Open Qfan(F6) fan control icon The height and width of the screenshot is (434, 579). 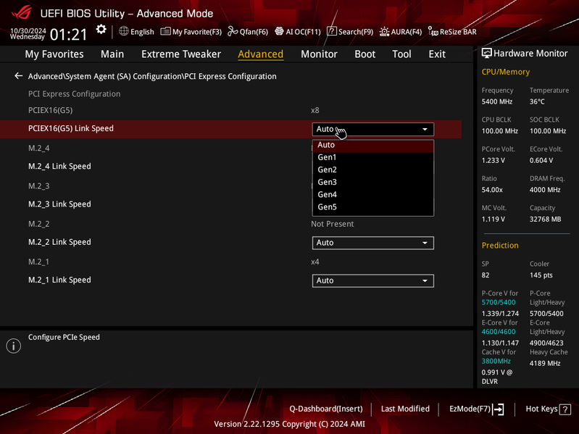pos(233,31)
